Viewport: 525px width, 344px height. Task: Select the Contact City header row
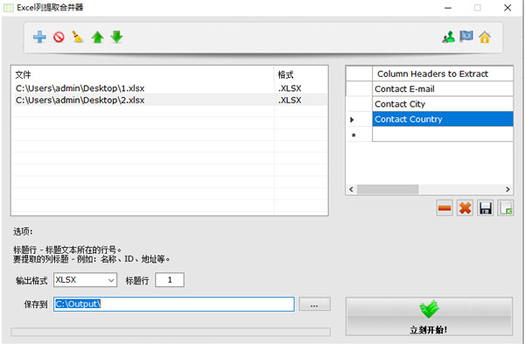coord(443,104)
